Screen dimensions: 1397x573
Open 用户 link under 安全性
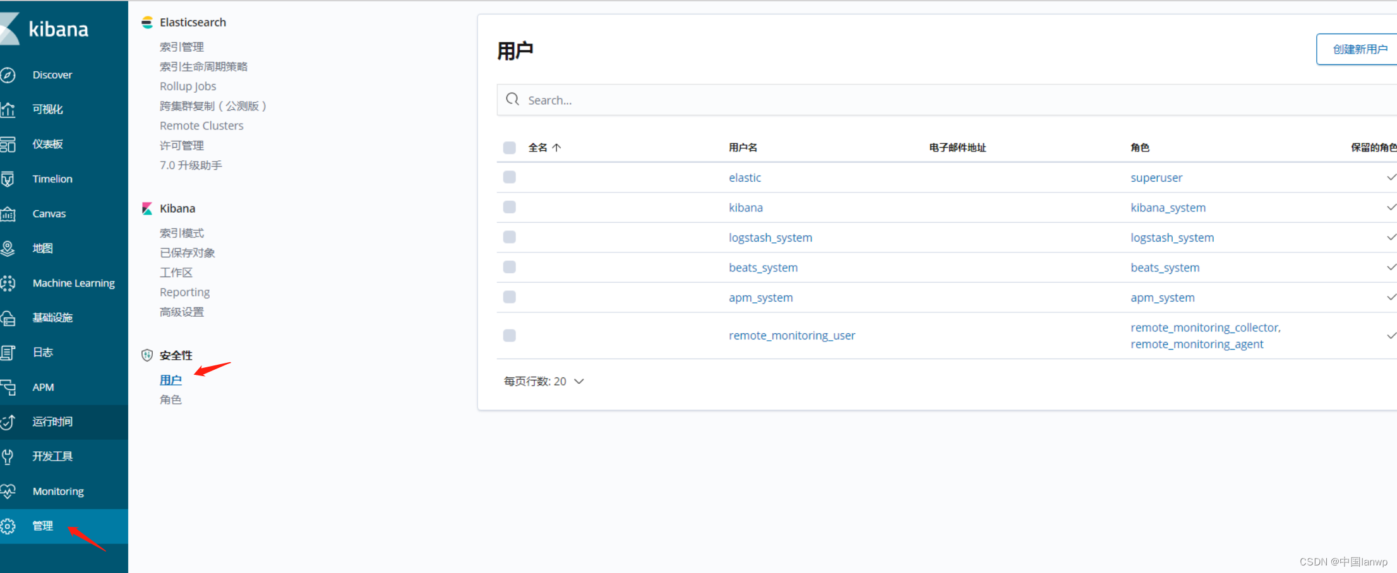(171, 380)
